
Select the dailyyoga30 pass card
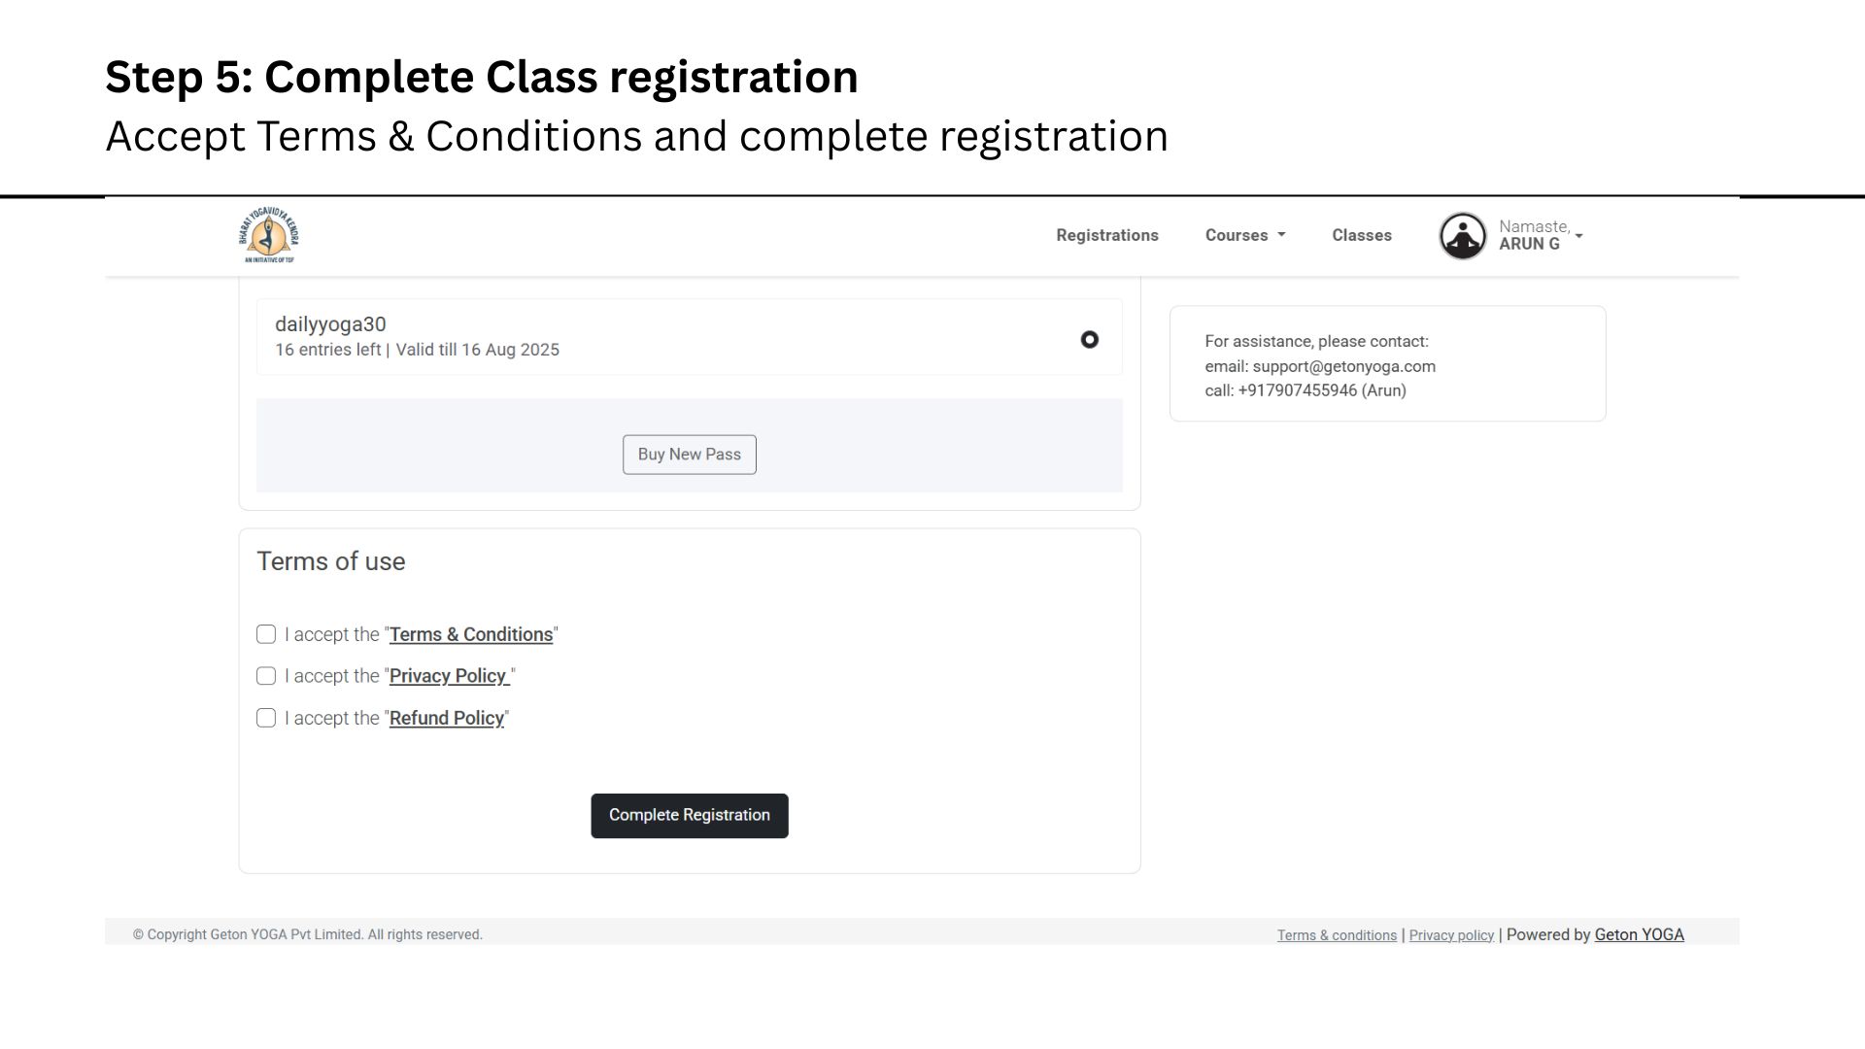pos(689,337)
